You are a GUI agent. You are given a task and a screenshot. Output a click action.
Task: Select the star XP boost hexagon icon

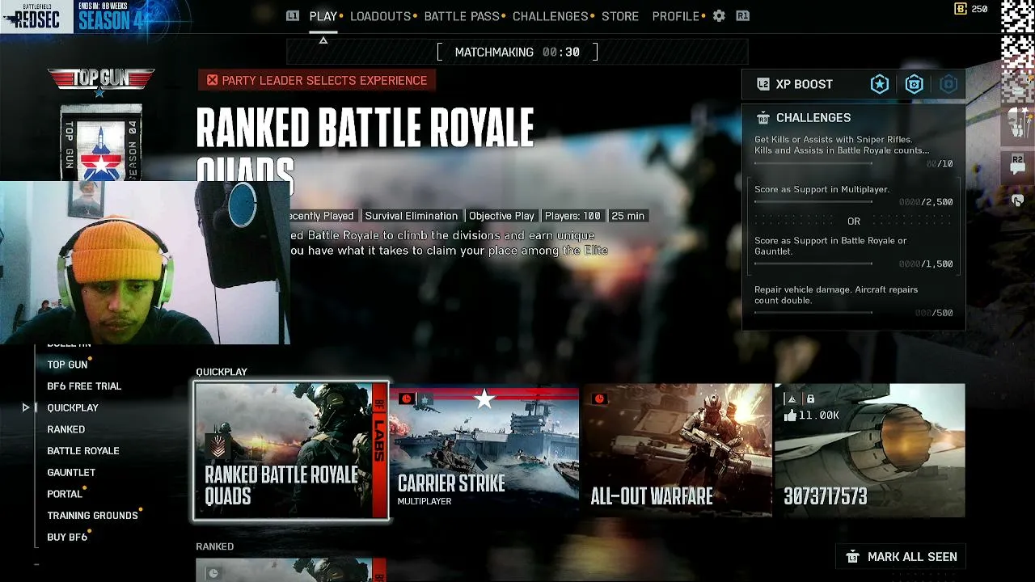tap(880, 84)
